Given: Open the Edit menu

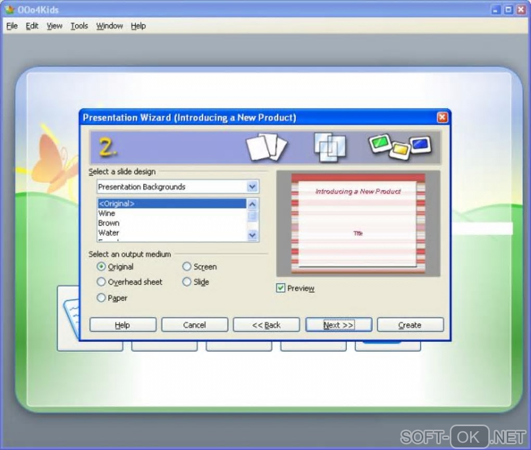Looking at the screenshot, I should point(32,25).
